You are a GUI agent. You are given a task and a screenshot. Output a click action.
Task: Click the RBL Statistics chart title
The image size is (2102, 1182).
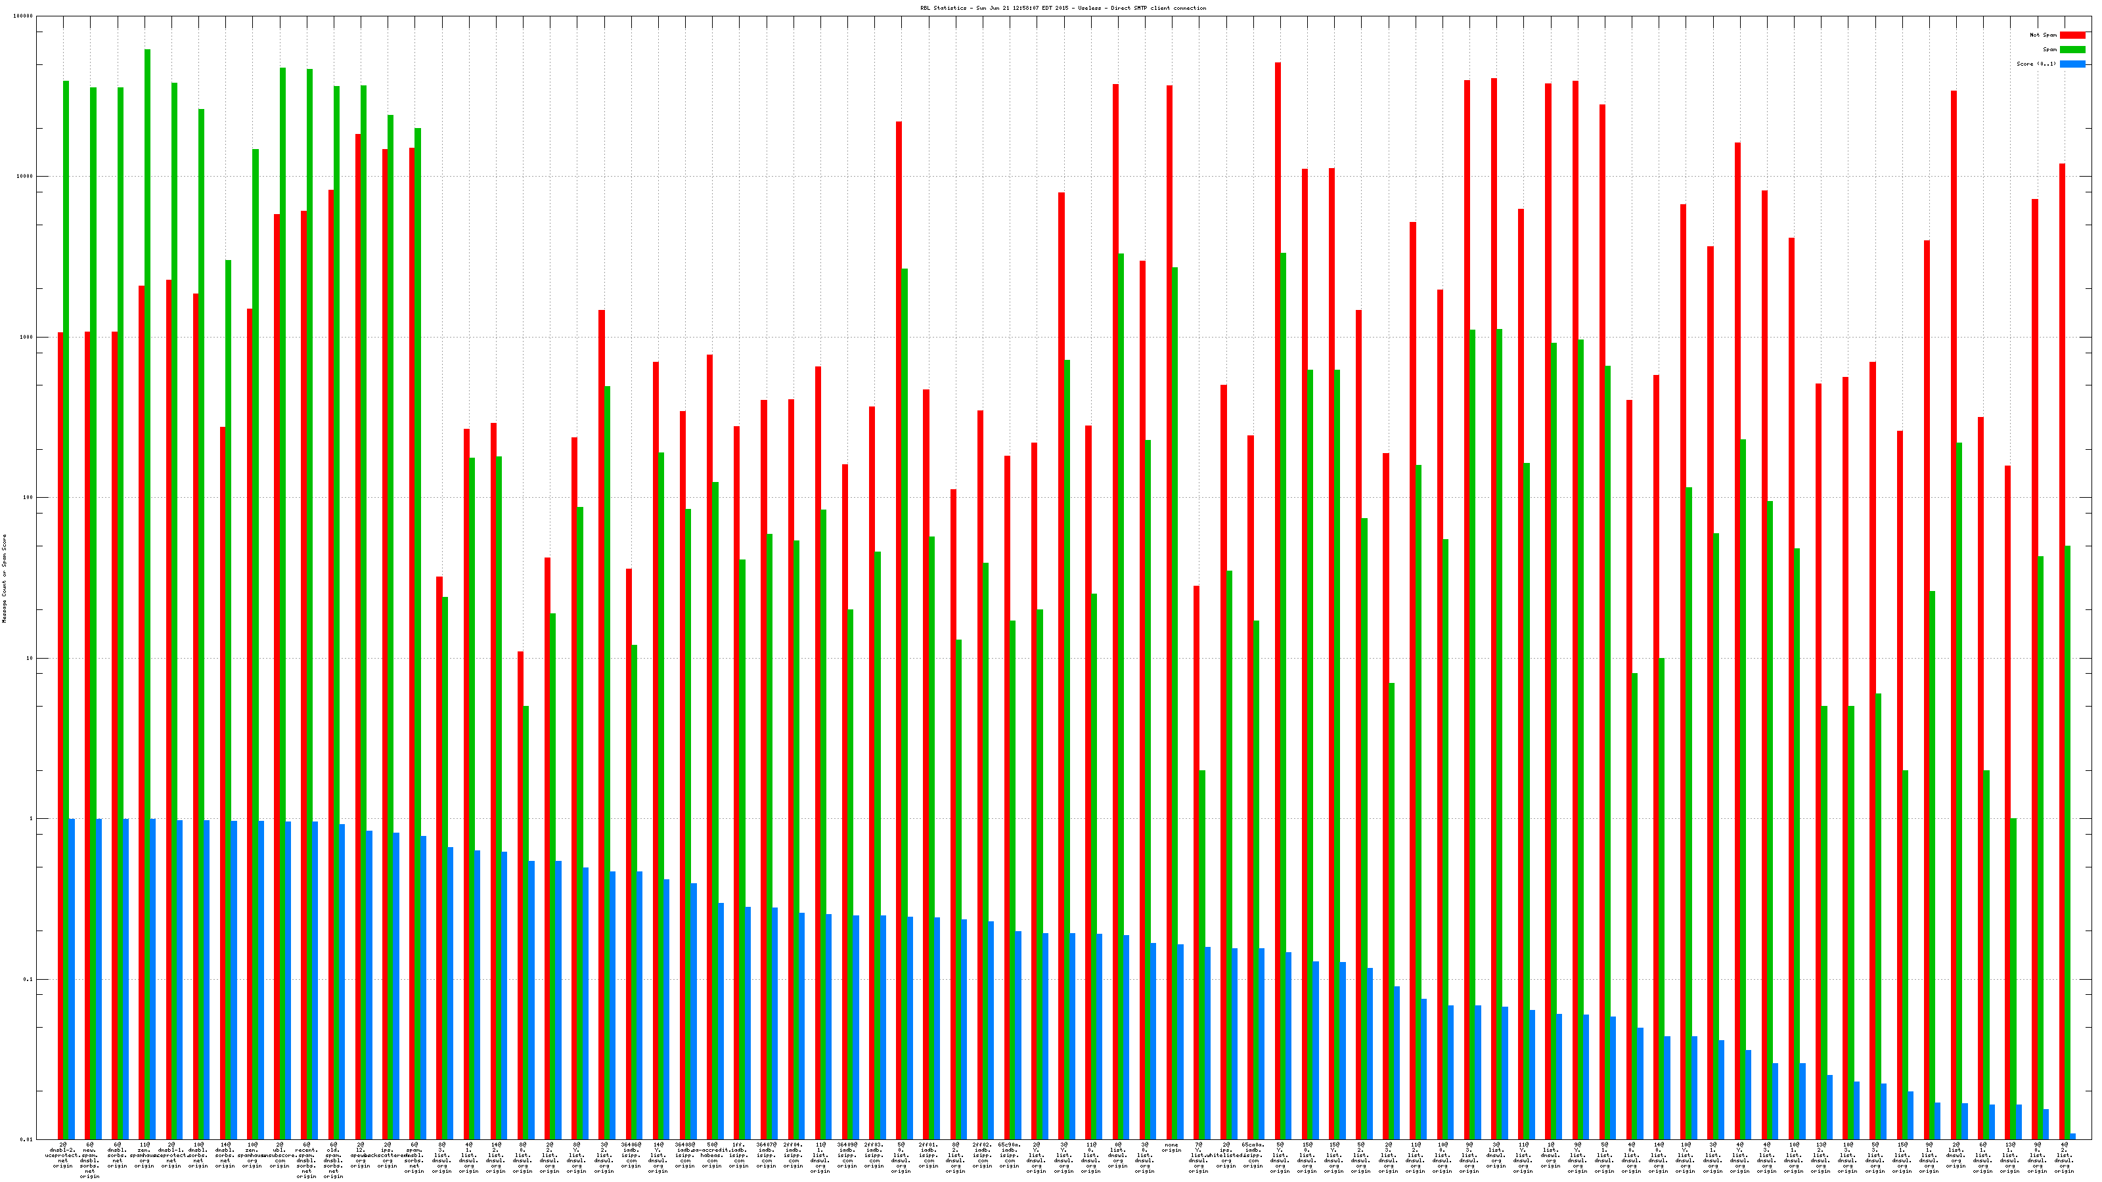pos(1062,8)
